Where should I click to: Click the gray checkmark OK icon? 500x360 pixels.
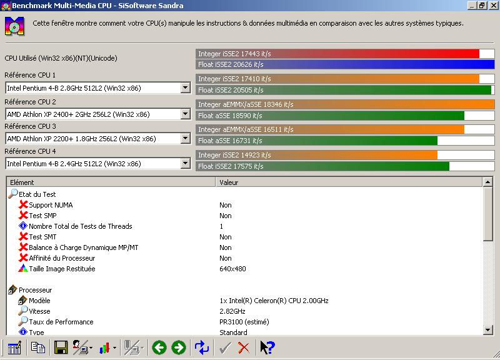[225, 348]
